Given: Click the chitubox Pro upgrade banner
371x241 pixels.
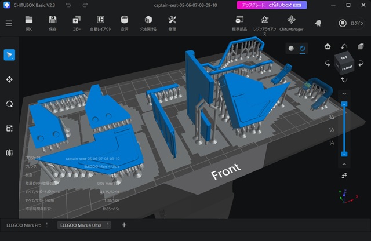Looking at the screenshot, I should (272, 5).
